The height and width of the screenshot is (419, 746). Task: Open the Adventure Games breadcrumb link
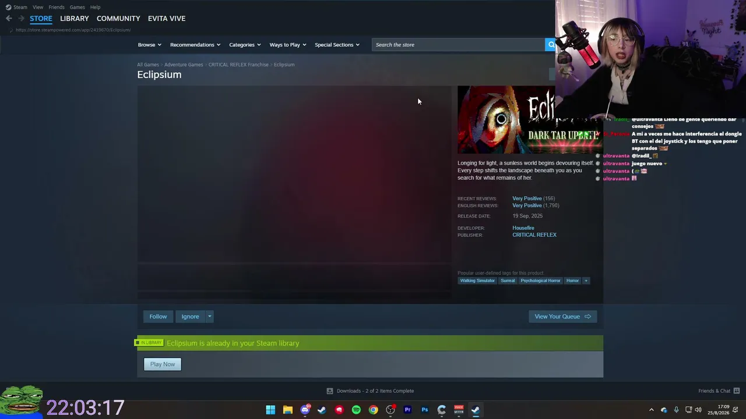[x=184, y=65]
